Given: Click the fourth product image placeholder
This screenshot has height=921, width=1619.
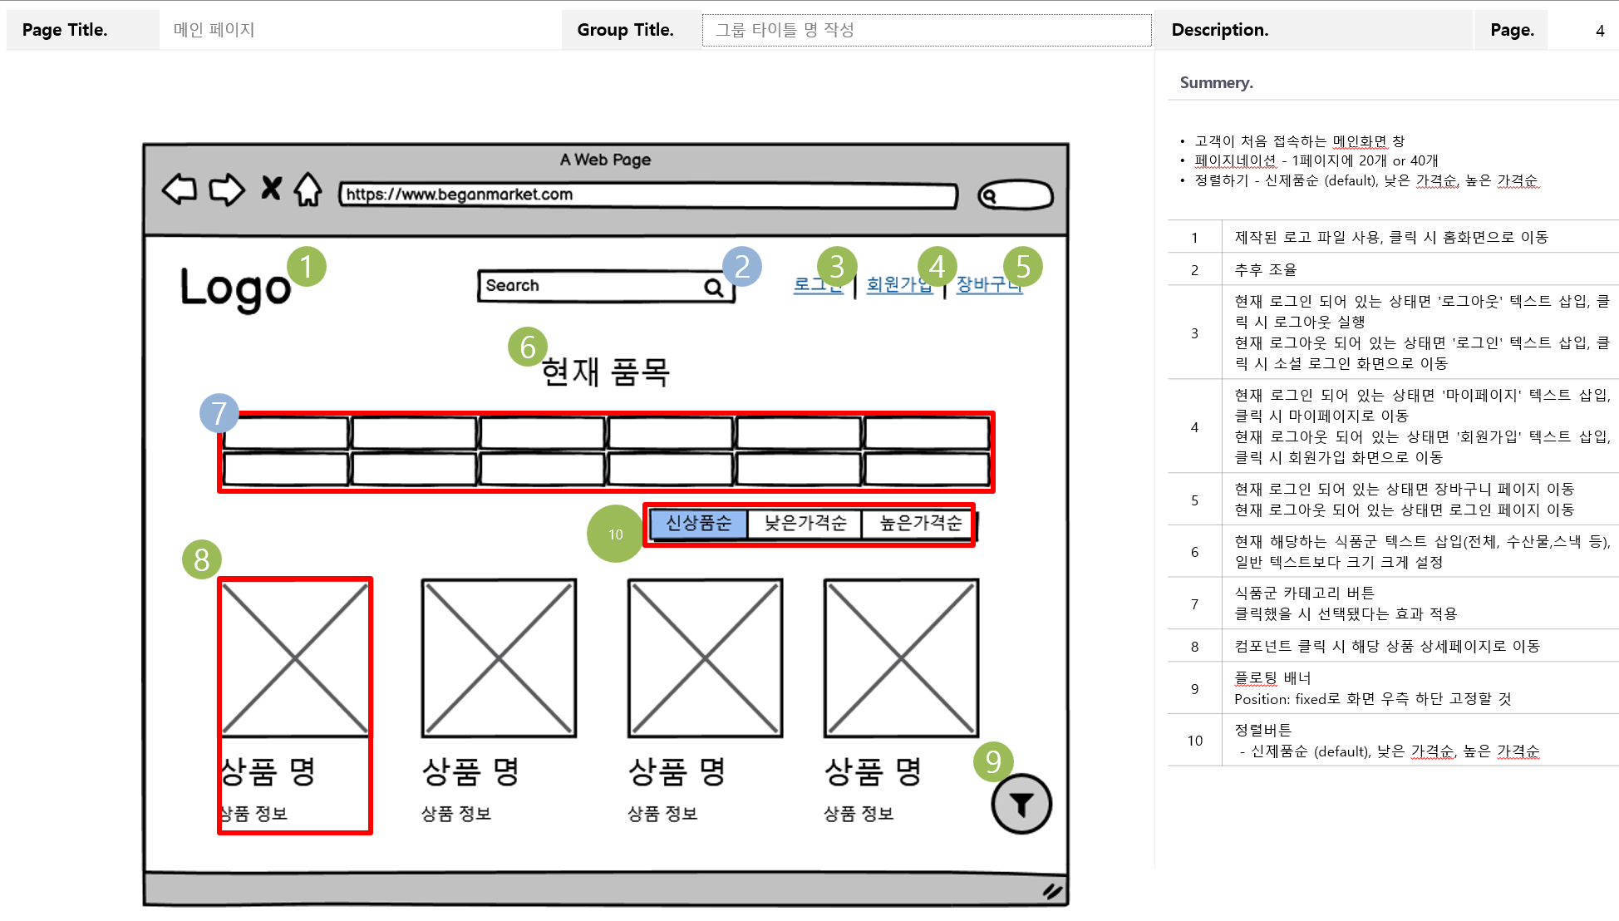Looking at the screenshot, I should coord(901,658).
